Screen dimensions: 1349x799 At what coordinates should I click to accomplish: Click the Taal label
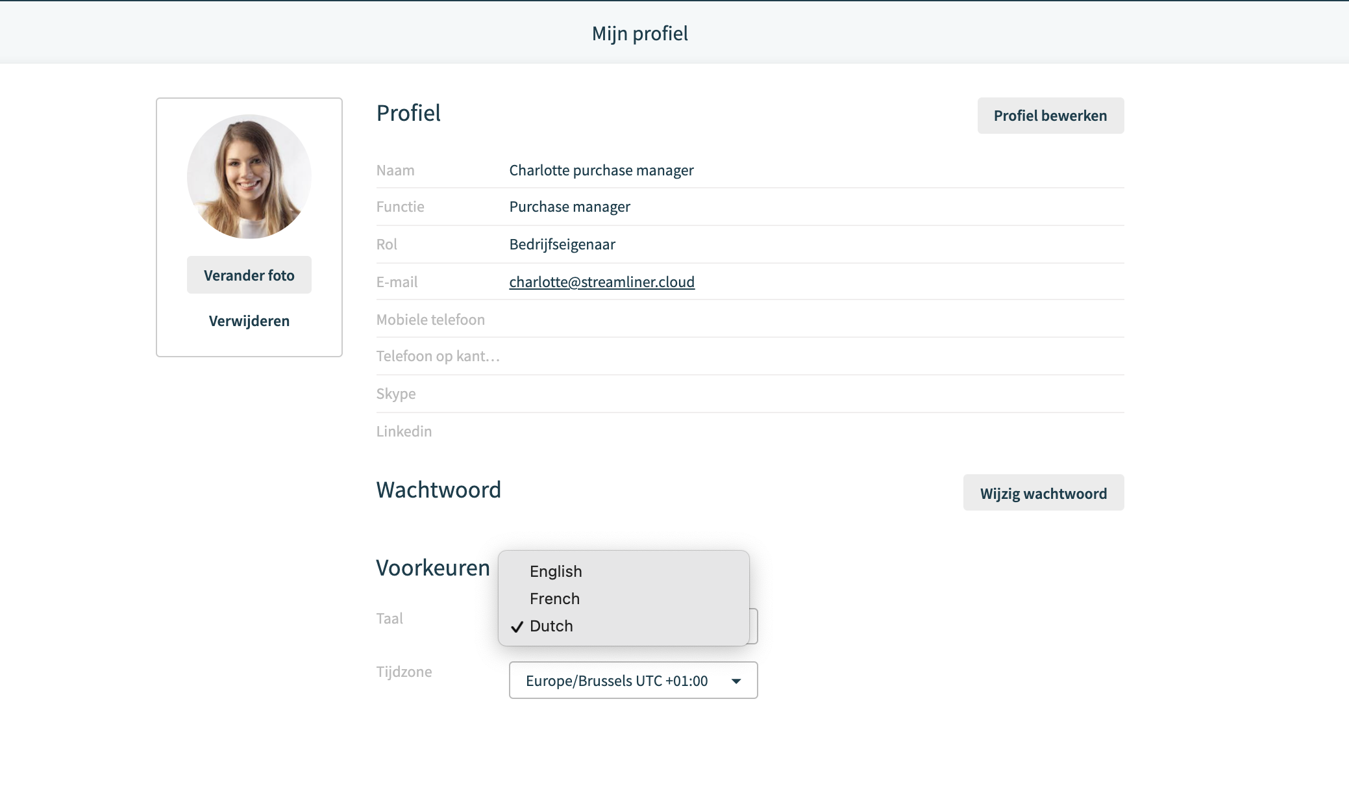click(390, 618)
